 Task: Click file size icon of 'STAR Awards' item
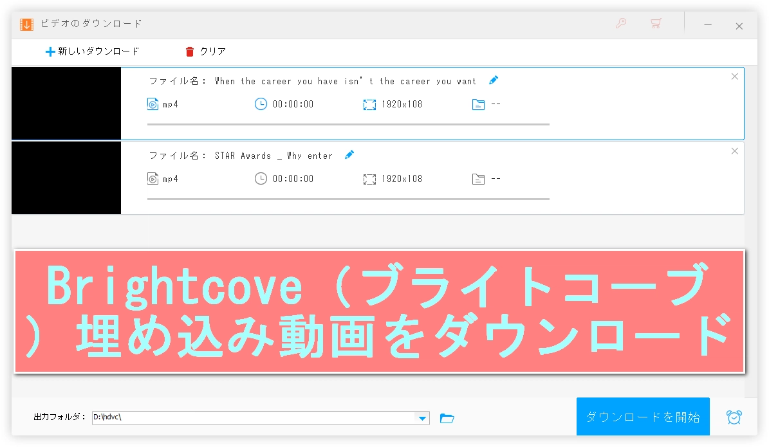coord(478,179)
